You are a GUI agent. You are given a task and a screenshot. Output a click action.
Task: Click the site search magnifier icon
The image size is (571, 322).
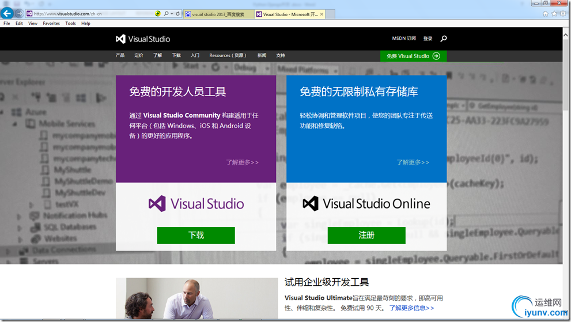[443, 38]
